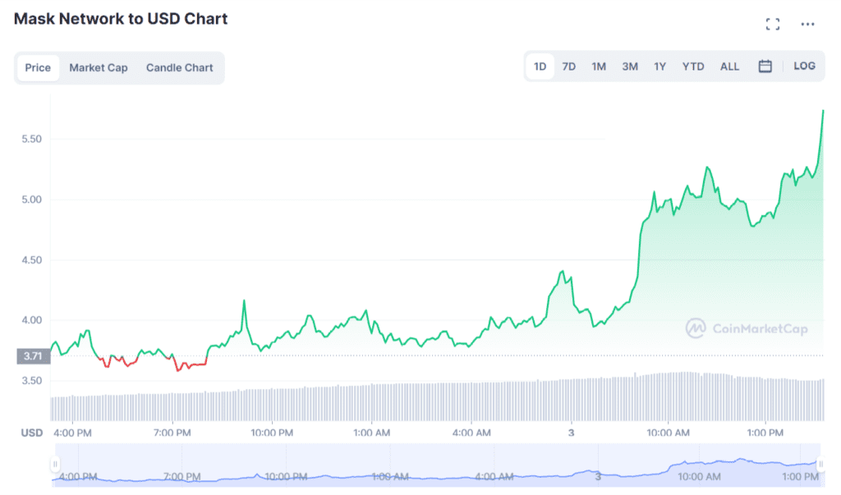Choose the 3M time range
The height and width of the screenshot is (495, 841).
[630, 66]
